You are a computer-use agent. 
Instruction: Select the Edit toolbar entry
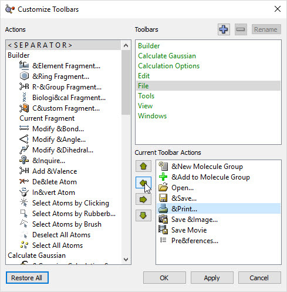(208, 76)
